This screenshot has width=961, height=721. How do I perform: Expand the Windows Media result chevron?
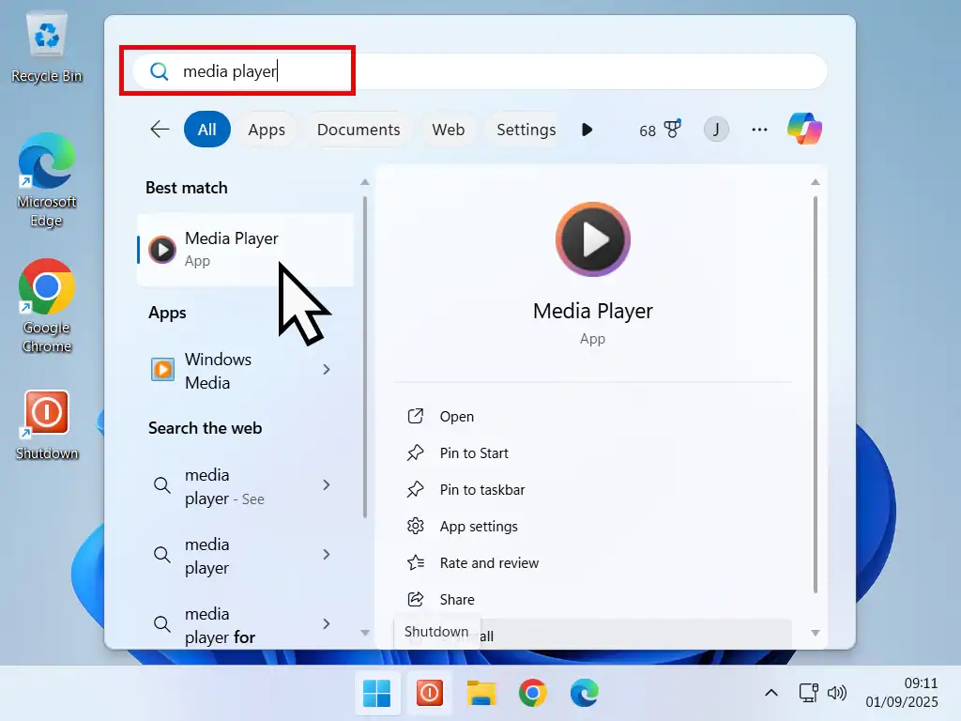pyautogui.click(x=327, y=370)
